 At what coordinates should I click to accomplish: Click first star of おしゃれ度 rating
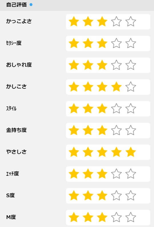click(74, 65)
